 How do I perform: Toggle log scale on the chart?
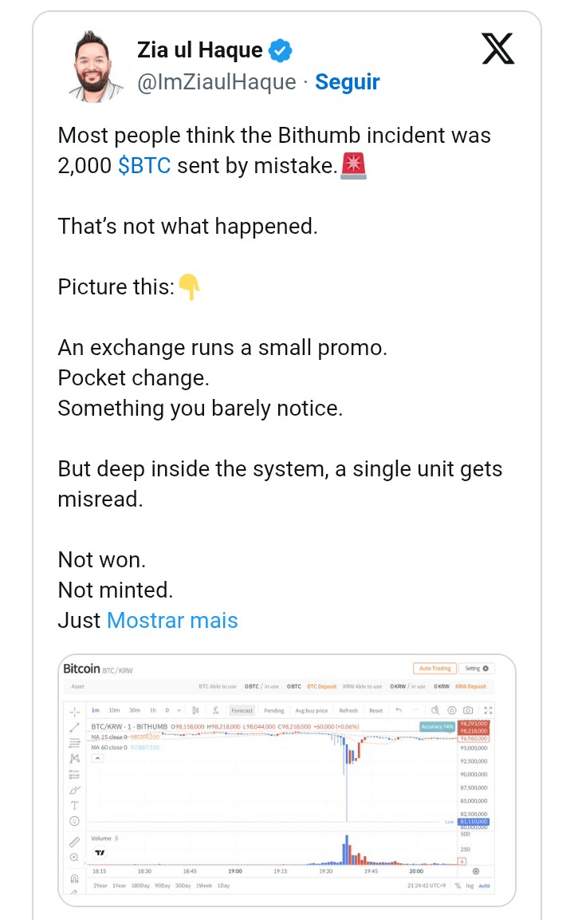point(470,886)
